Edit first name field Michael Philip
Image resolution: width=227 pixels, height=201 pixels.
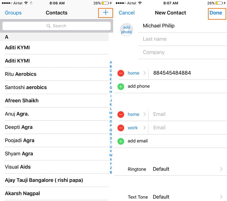point(182,26)
